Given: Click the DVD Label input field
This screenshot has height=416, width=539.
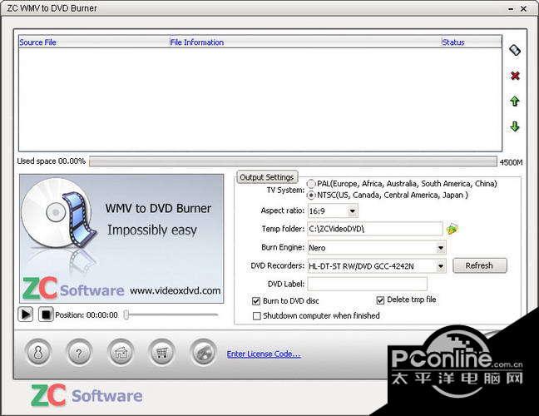Looking at the screenshot, I should [x=367, y=284].
